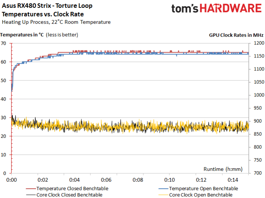Click the 40 value on the temperature axis

click(x=3, y=99)
